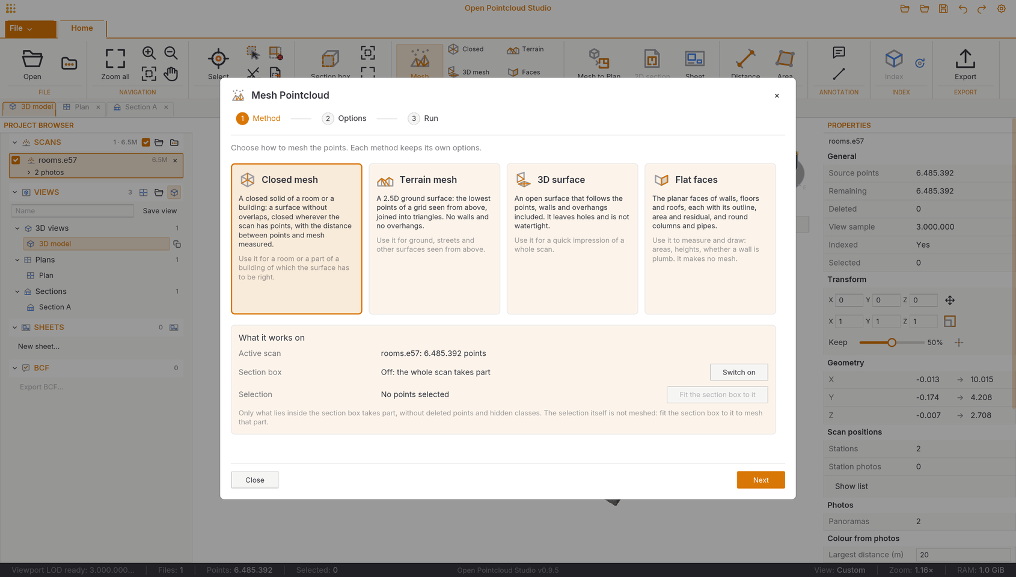
Task: Choose the Terrain mesh method card
Action: (x=434, y=239)
